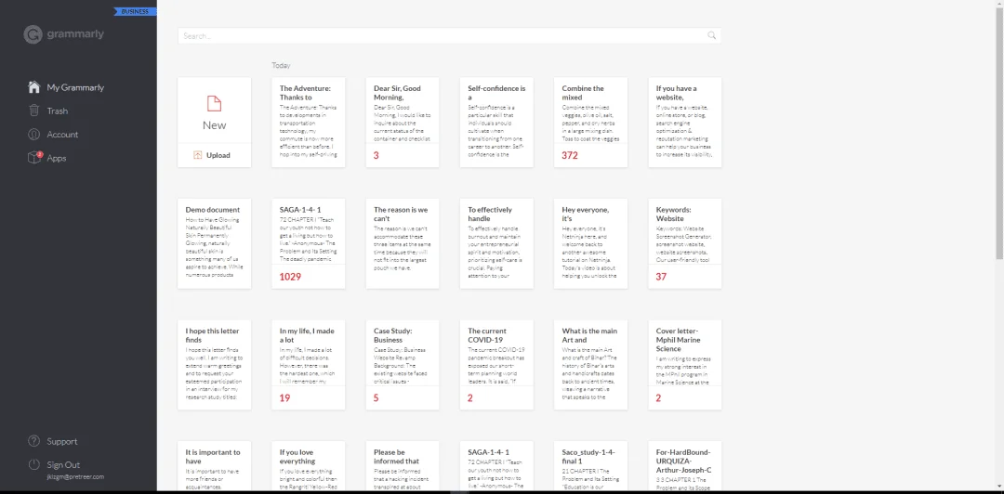This screenshot has width=1004, height=494.
Task: Open 'I hope this letter finds' document
Action: coord(214,365)
